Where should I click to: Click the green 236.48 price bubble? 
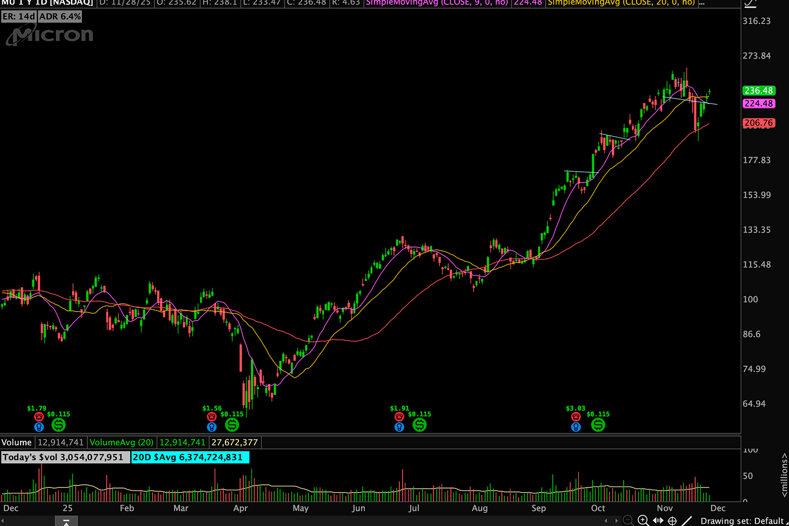pyautogui.click(x=759, y=91)
